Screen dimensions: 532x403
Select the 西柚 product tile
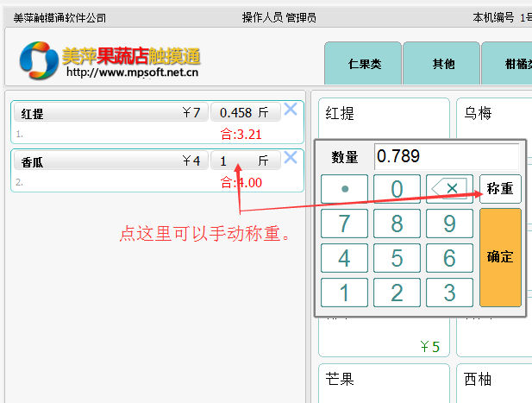point(494,383)
